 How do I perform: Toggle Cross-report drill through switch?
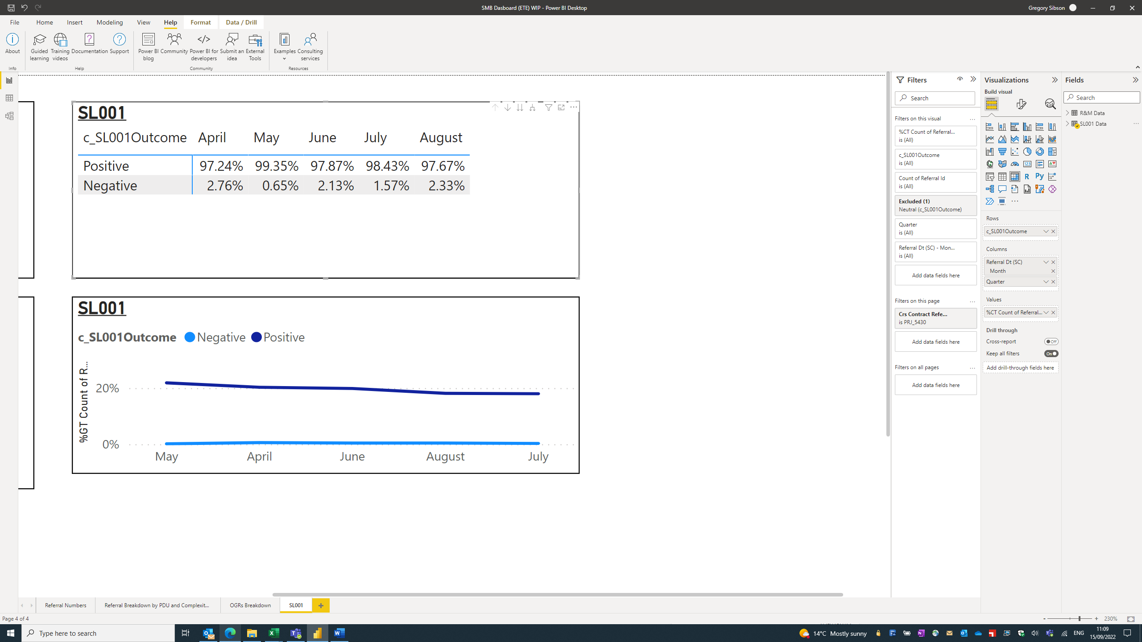1051,342
